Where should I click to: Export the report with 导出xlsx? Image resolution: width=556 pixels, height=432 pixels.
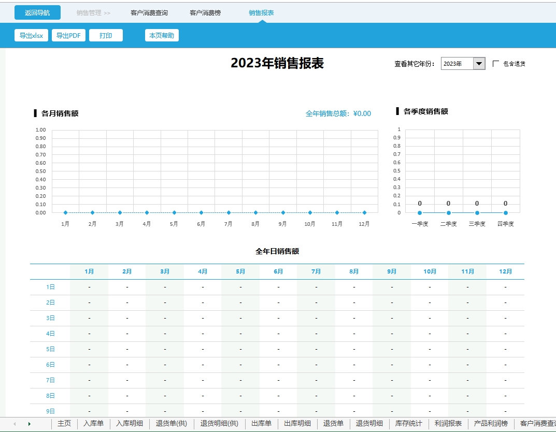[32, 36]
